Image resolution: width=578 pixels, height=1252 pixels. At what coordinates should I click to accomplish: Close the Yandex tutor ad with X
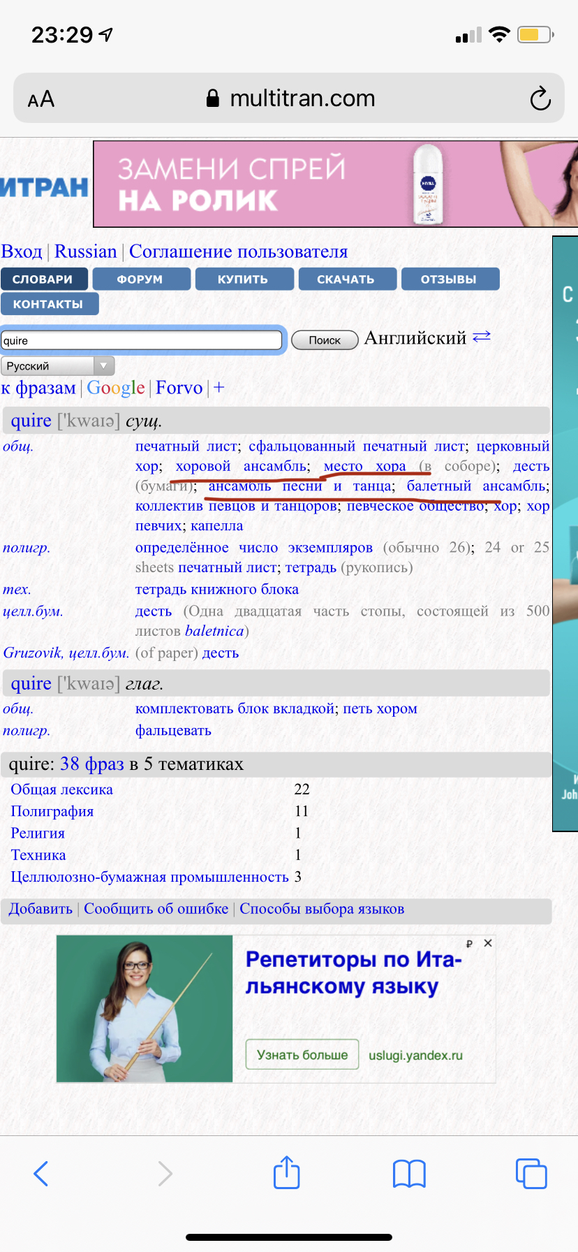(488, 943)
